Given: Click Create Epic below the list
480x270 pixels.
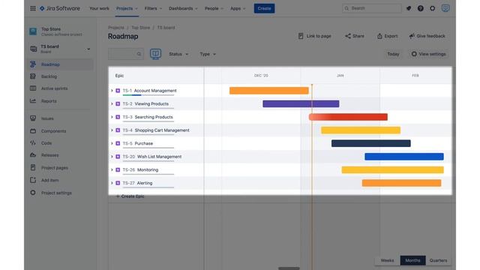Looking at the screenshot, I should point(130,196).
